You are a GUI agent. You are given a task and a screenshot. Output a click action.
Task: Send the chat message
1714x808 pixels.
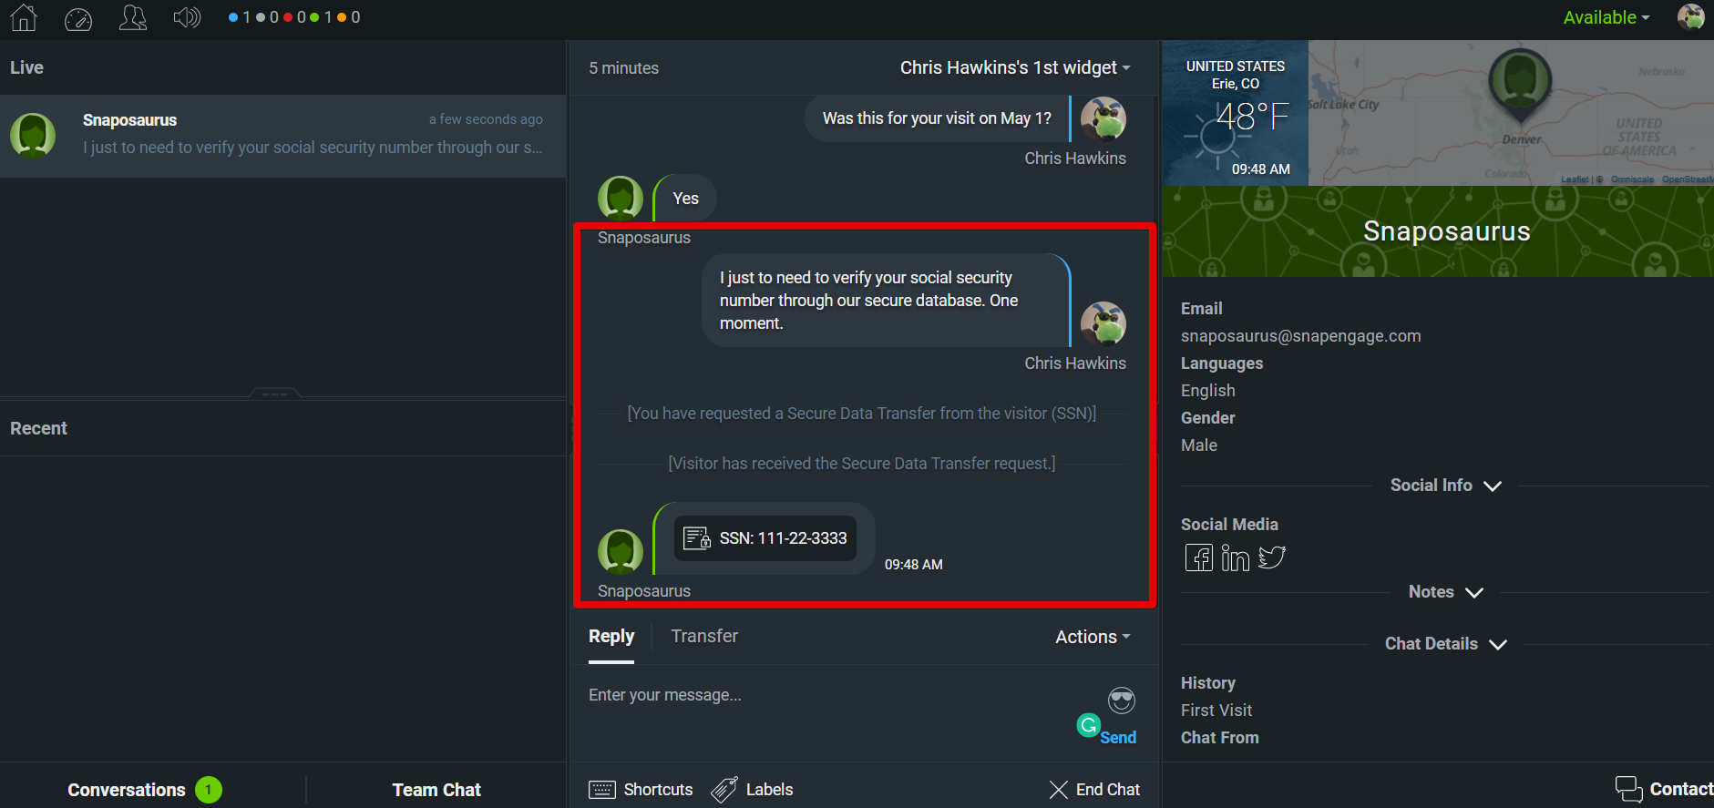pyautogui.click(x=1118, y=738)
